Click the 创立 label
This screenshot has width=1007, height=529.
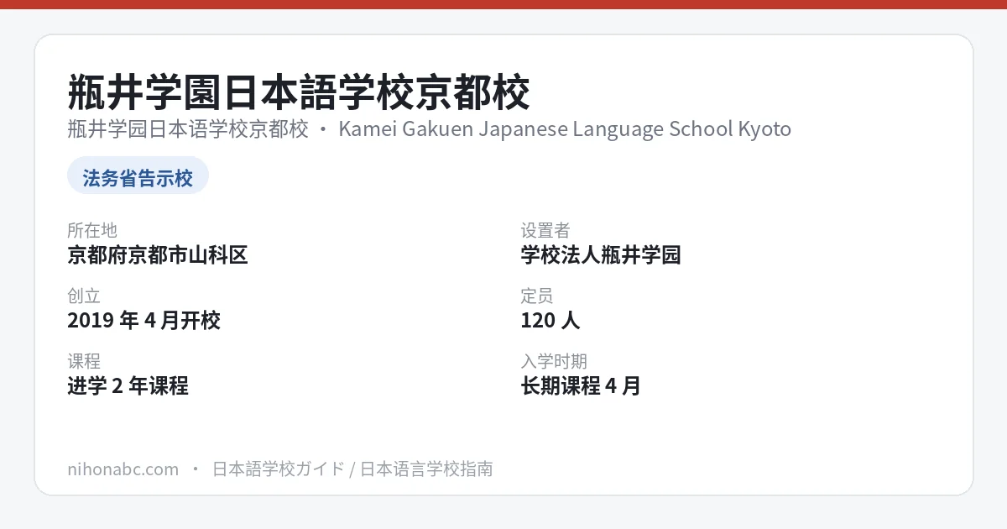(x=84, y=296)
